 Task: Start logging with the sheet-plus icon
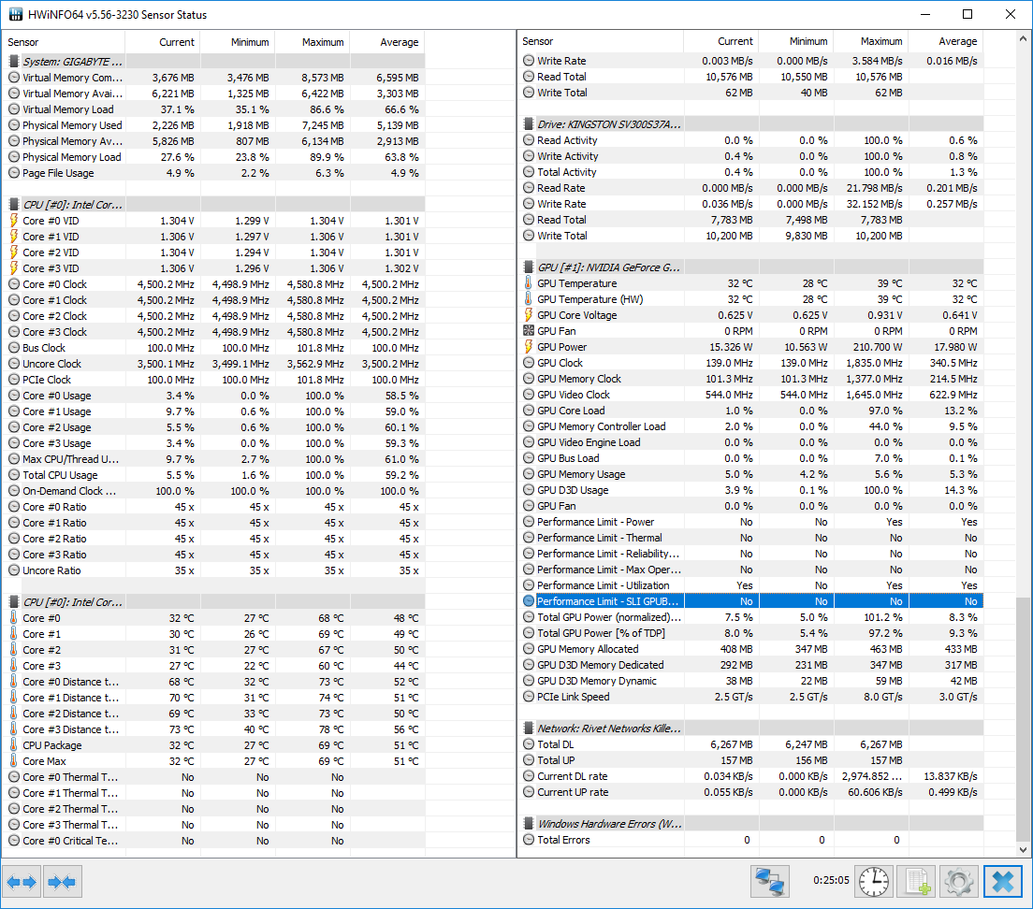[917, 881]
